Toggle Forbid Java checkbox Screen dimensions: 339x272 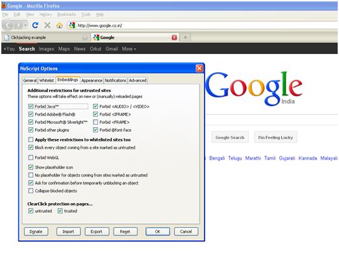pyautogui.click(x=31, y=106)
